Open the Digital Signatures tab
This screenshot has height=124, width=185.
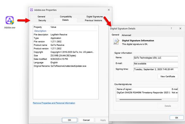tap(95, 17)
